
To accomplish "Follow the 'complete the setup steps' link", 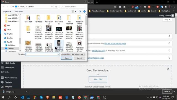I will tap(96, 58).
